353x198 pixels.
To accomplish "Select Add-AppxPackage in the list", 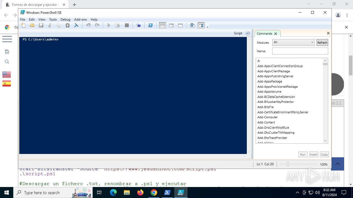I will point(290,81).
